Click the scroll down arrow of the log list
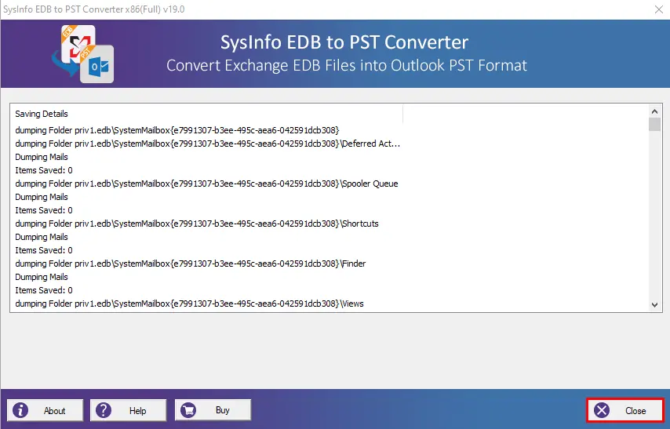 point(654,304)
